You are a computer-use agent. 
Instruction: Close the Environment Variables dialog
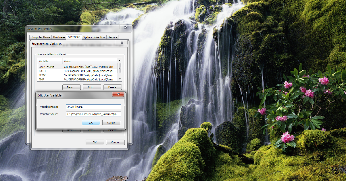click(122, 43)
